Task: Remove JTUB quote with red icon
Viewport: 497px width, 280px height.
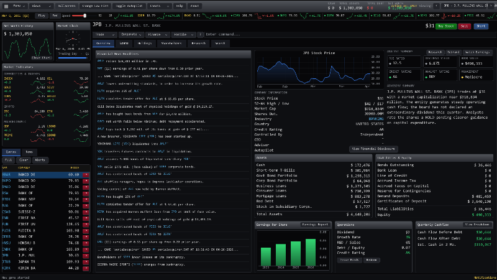Action: click(x=86, y=262)
